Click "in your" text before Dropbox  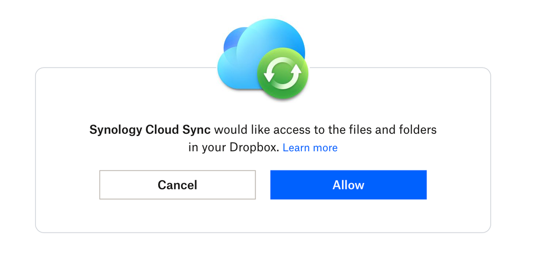click(207, 148)
